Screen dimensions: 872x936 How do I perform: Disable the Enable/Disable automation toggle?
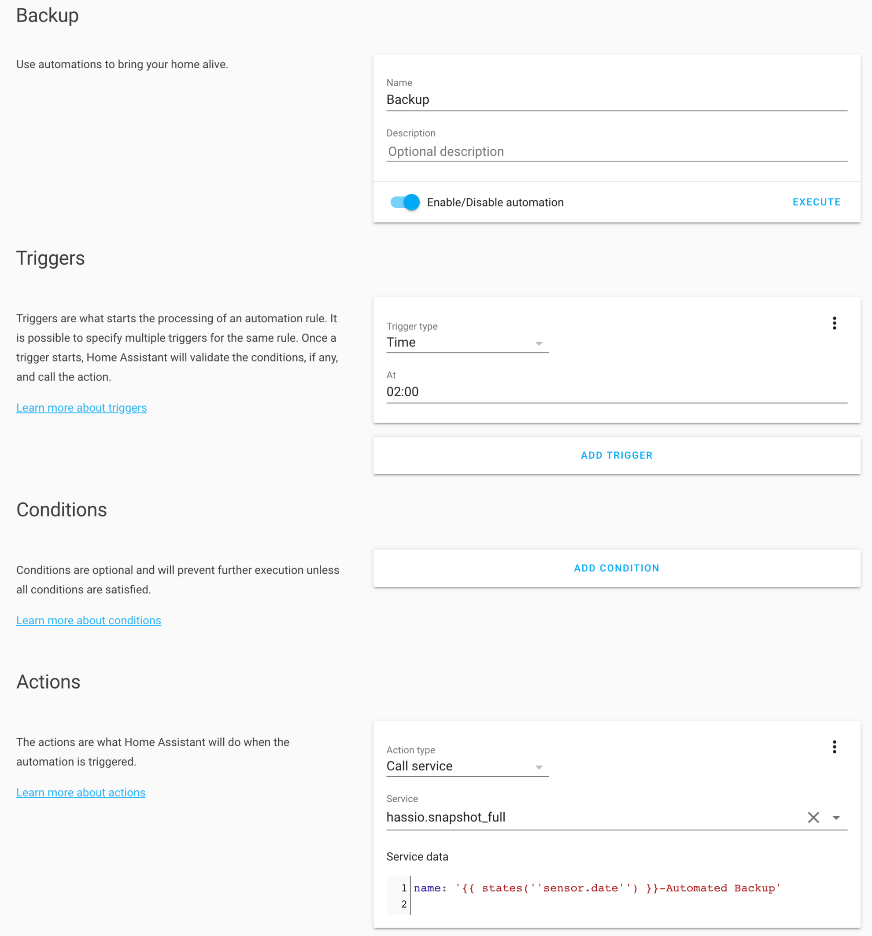tap(404, 202)
